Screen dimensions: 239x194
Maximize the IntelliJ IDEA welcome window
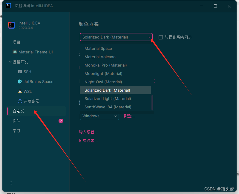click(x=215, y=6)
